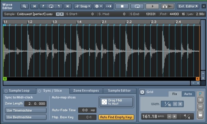Click Drag Midi to Host button

116,102
